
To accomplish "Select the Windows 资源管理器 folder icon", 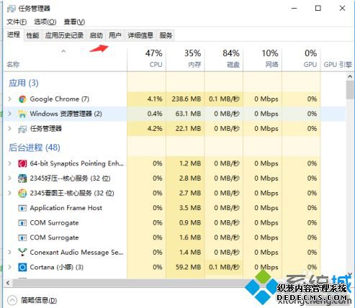I will point(22,114).
